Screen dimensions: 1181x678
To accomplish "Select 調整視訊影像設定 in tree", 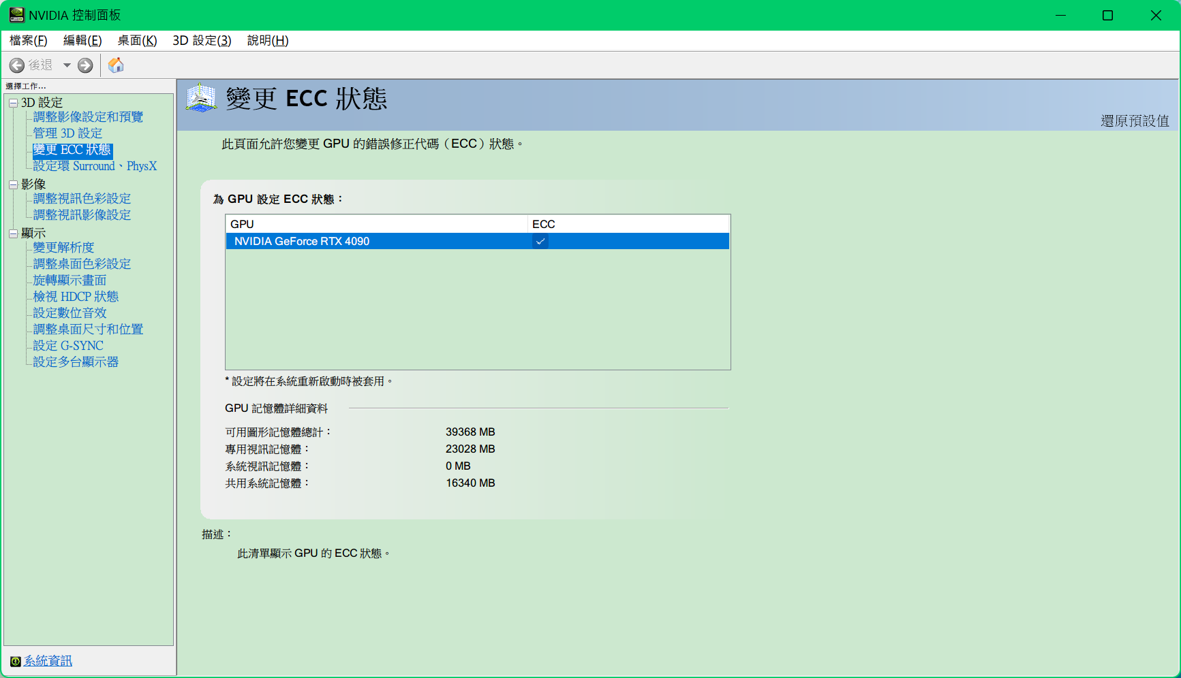I will coord(82,215).
